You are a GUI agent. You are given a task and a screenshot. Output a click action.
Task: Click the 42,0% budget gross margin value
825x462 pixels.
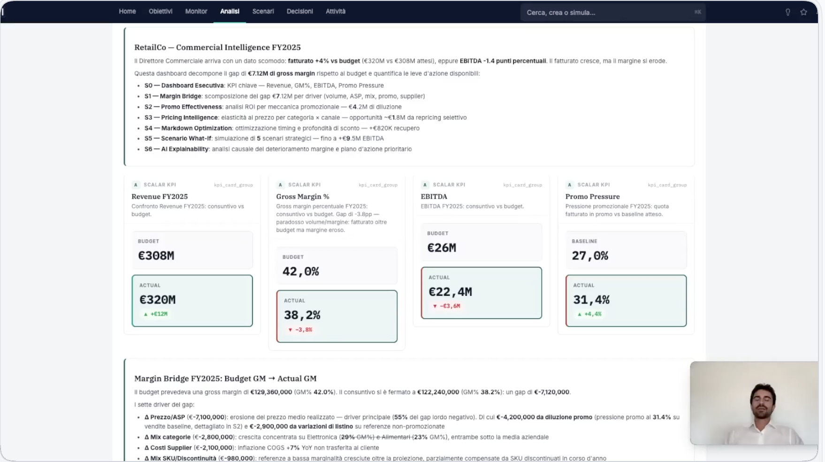(301, 272)
